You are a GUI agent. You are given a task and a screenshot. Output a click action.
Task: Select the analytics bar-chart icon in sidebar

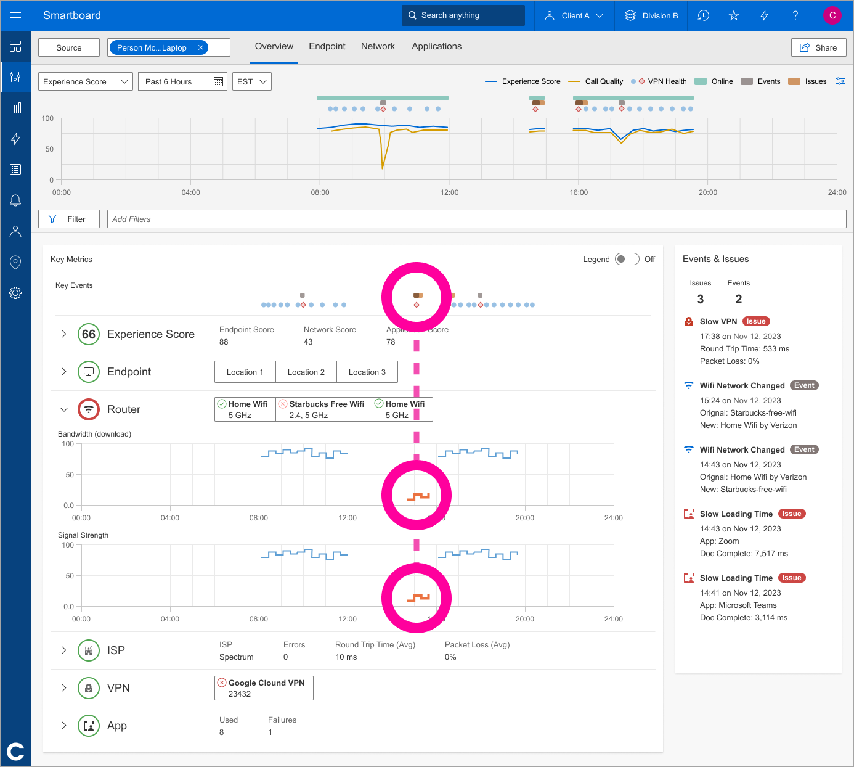click(x=16, y=108)
